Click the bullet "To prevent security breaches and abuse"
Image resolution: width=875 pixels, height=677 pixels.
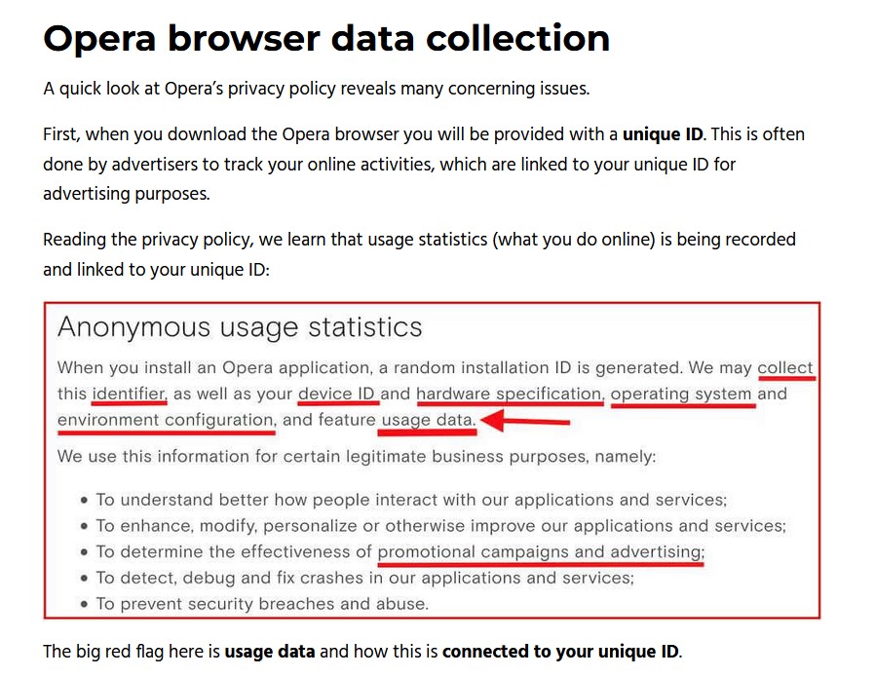(x=261, y=604)
